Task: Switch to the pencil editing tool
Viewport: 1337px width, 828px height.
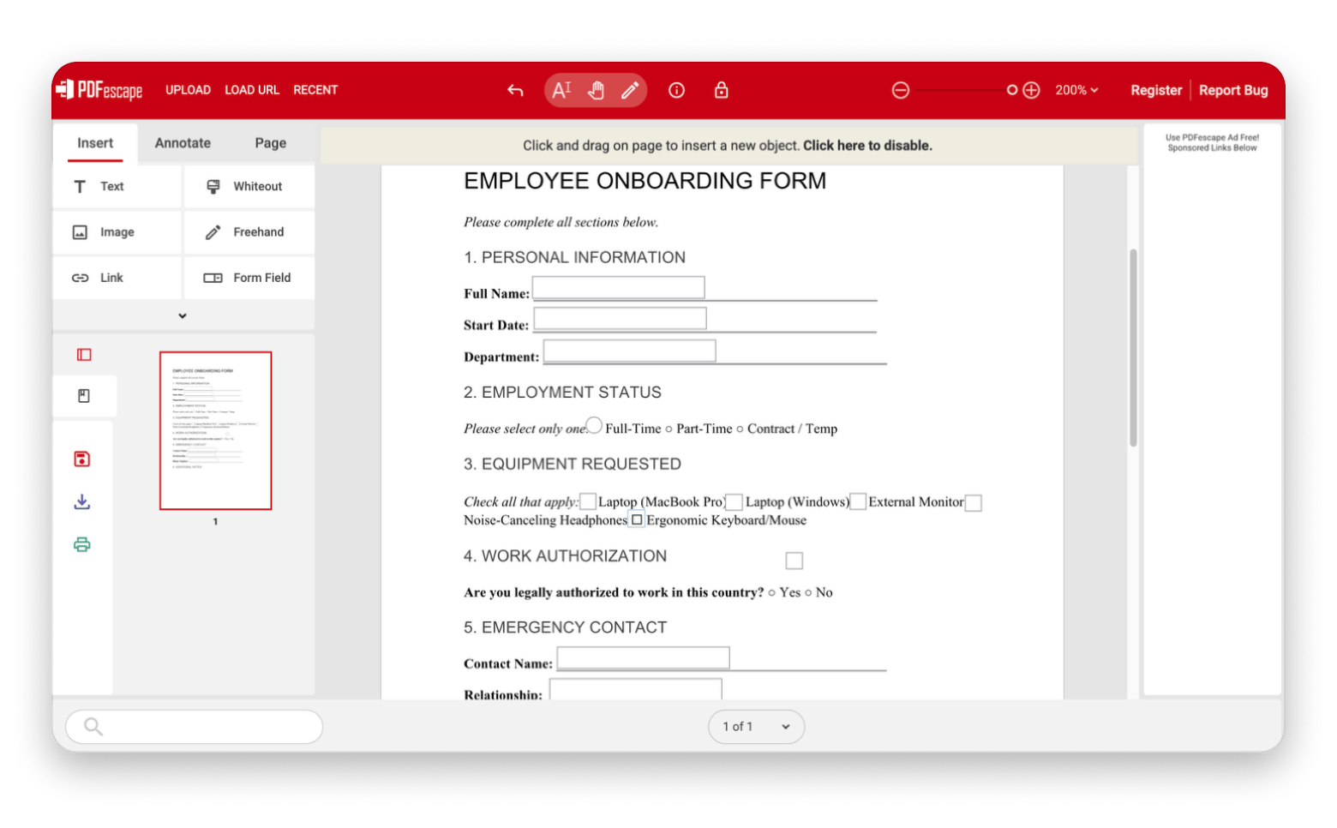Action: click(x=630, y=90)
